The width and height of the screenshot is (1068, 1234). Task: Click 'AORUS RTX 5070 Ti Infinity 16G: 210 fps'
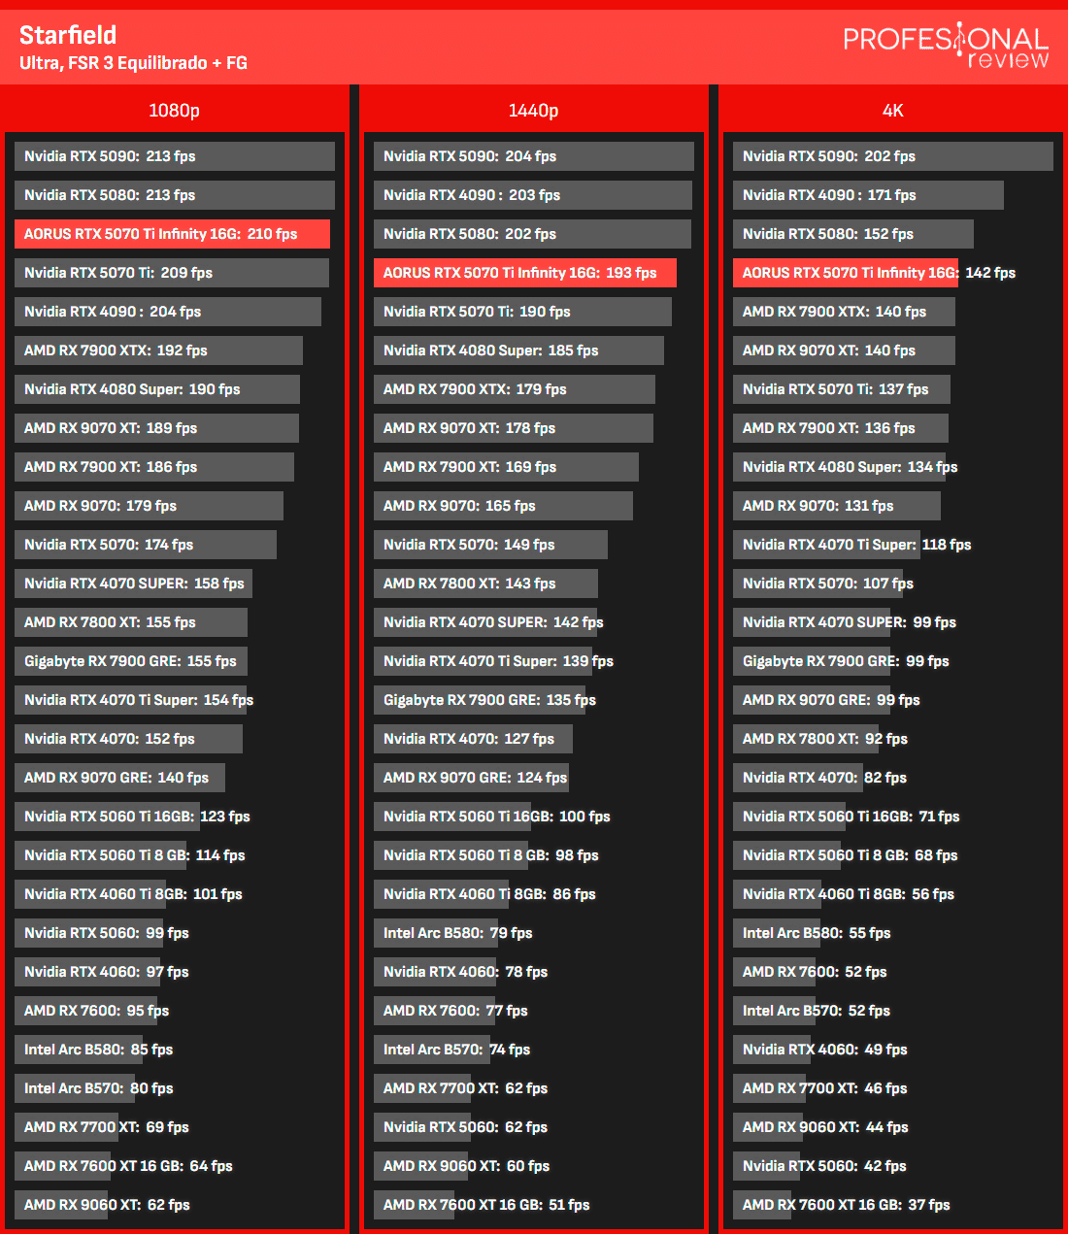click(172, 234)
